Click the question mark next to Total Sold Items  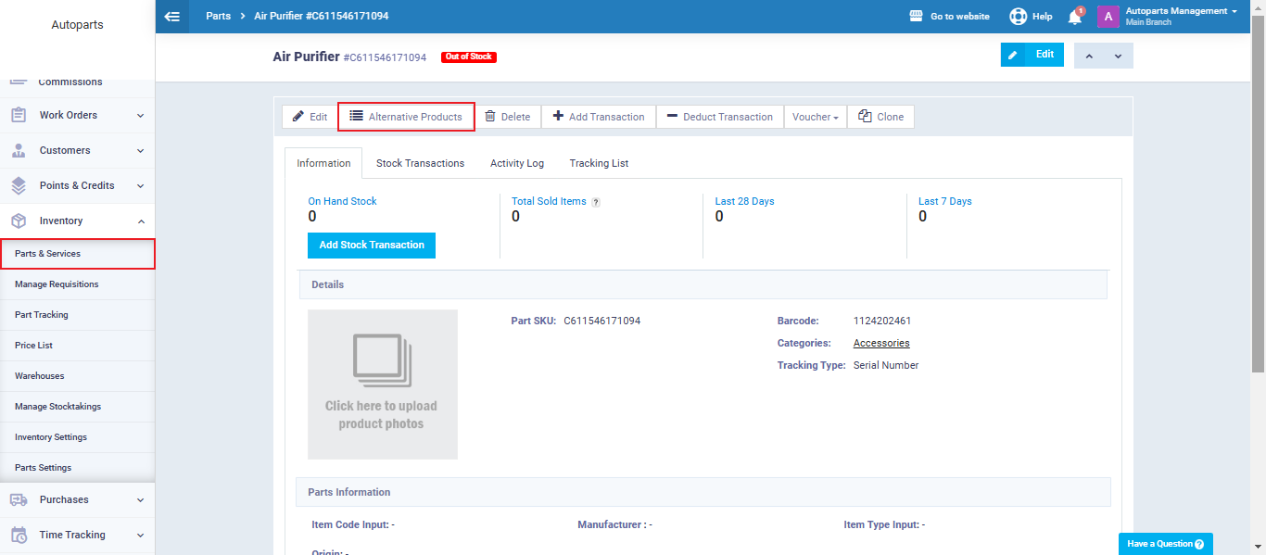click(596, 202)
